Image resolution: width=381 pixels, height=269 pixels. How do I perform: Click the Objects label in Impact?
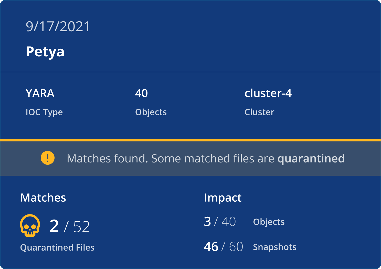(x=269, y=222)
